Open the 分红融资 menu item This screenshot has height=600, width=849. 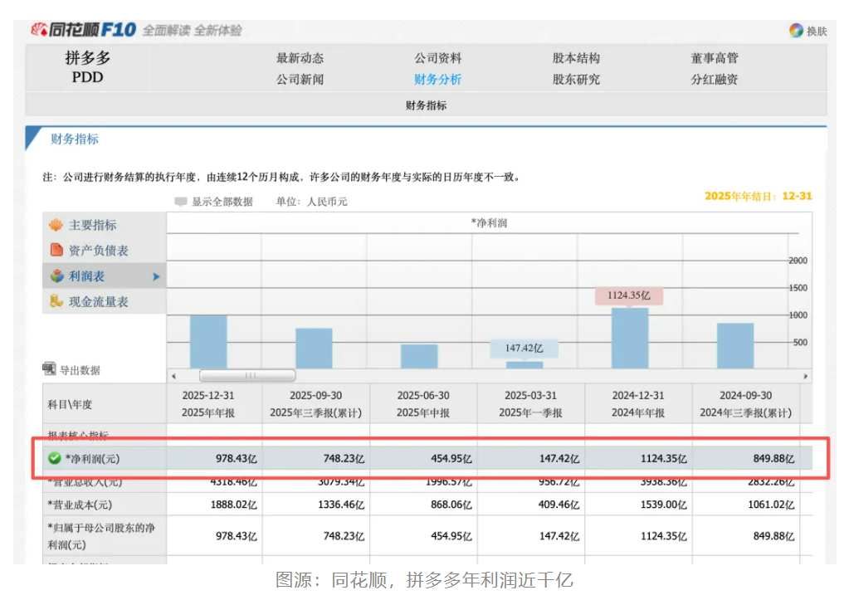tap(715, 79)
